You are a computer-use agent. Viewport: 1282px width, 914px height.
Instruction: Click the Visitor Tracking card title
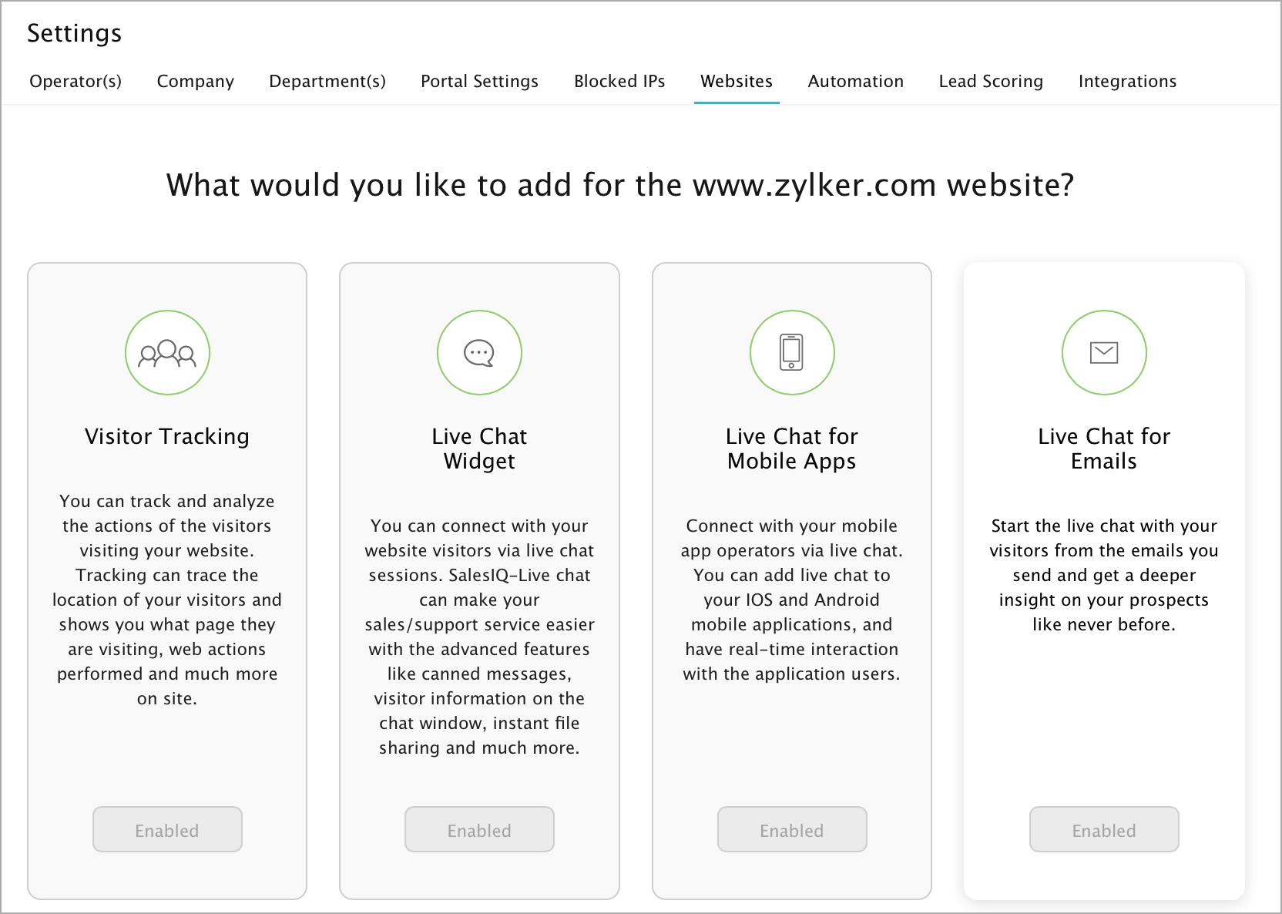click(167, 437)
